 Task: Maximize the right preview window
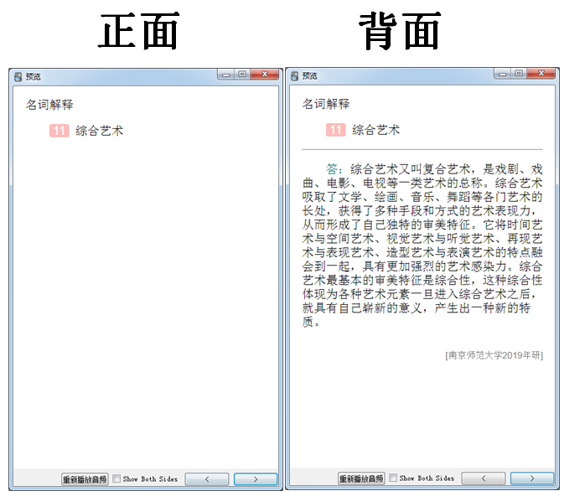[x=519, y=74]
